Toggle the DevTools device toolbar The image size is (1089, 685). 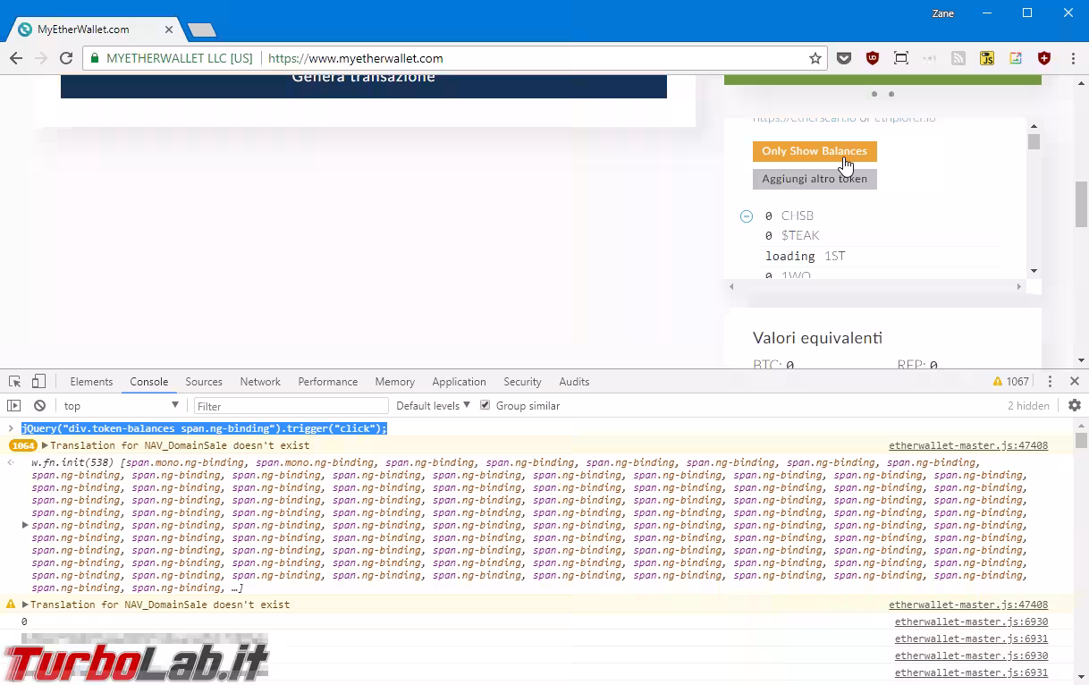click(38, 382)
